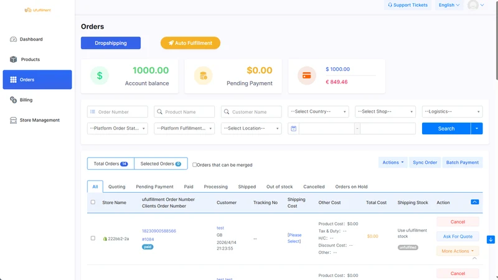
Task: Collapse table using blue header arrow
Action: click(x=475, y=202)
